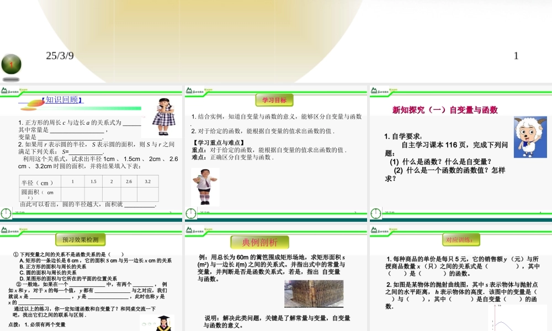Select table cell with radius 2.6
This screenshot has width=552, height=331.
click(129, 181)
